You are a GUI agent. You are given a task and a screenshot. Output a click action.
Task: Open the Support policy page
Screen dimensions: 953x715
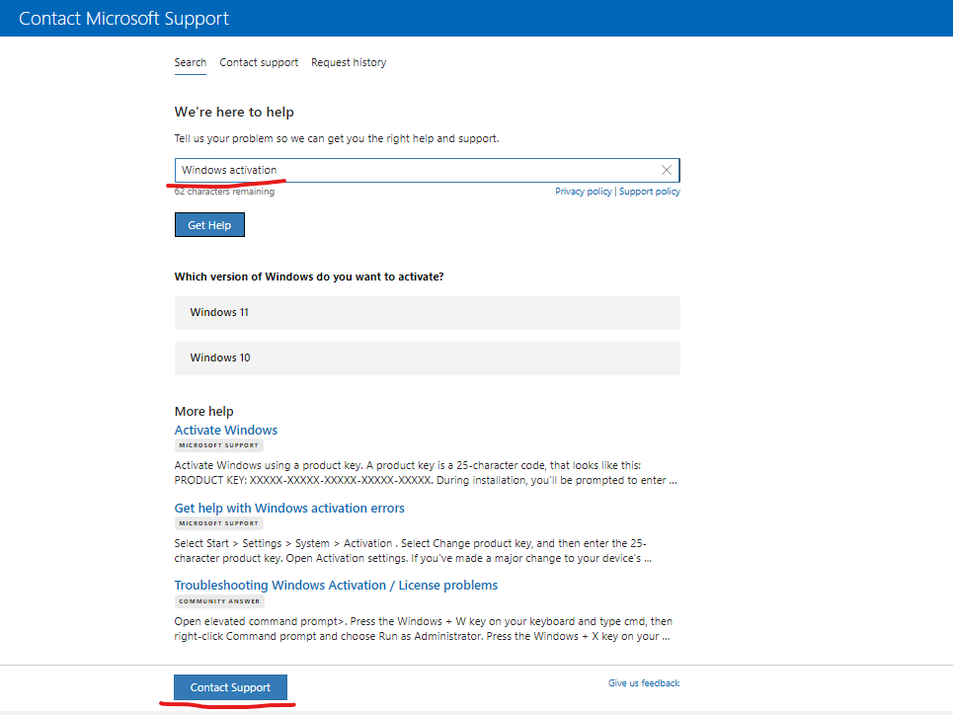pyautogui.click(x=650, y=192)
